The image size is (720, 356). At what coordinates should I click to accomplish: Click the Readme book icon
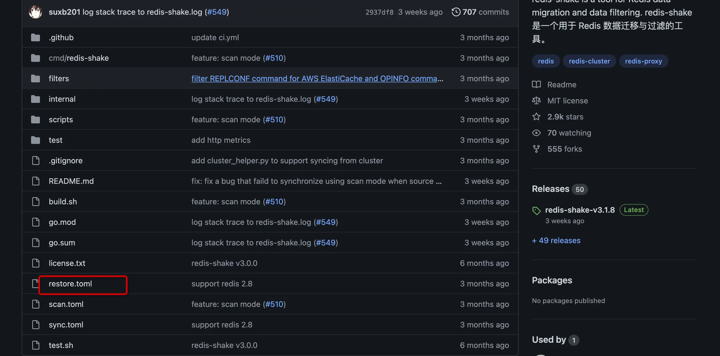(x=536, y=84)
